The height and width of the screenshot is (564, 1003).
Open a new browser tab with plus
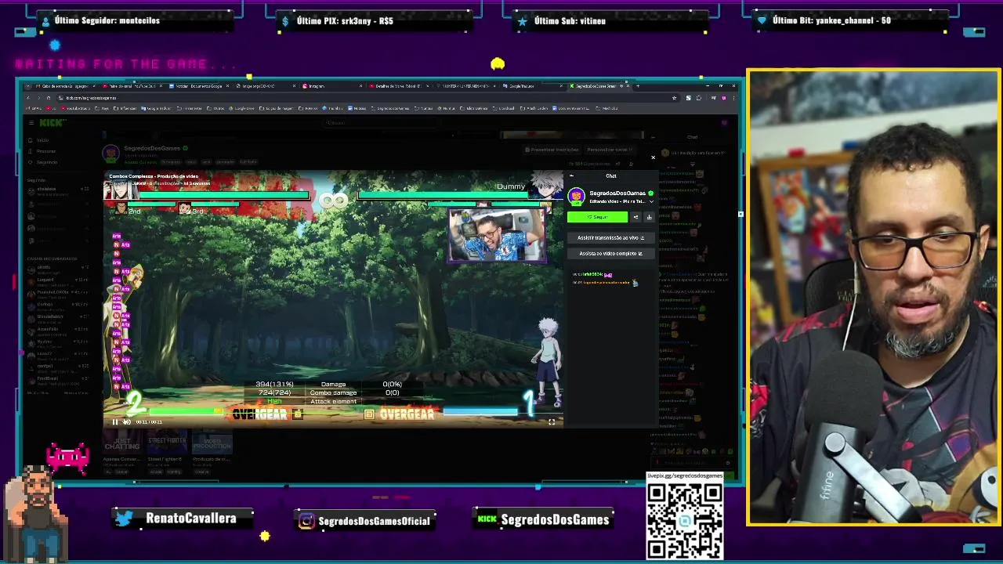click(637, 86)
